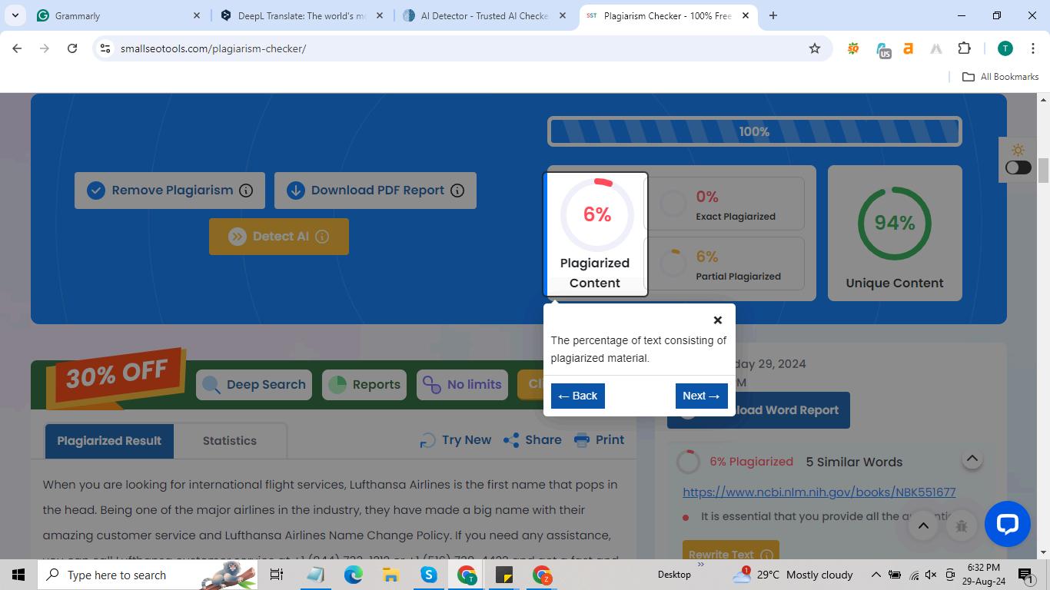Image resolution: width=1050 pixels, height=590 pixels.
Task: Click the Download Word Report button
Action: point(759,410)
